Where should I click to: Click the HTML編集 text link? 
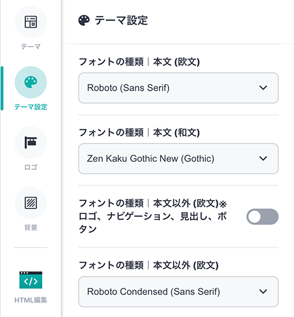pyautogui.click(x=31, y=300)
